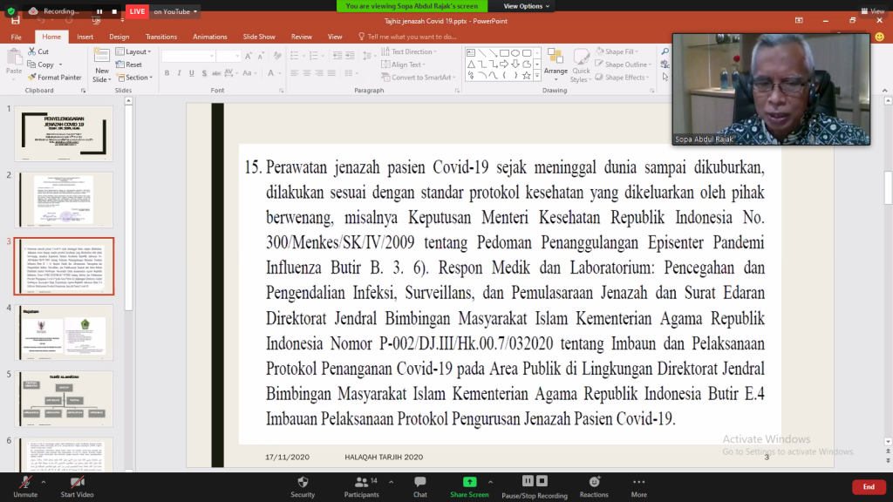Open Zoom Security options
The image size is (893, 502).
[303, 486]
